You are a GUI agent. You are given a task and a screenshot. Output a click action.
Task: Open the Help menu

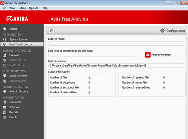point(45,8)
